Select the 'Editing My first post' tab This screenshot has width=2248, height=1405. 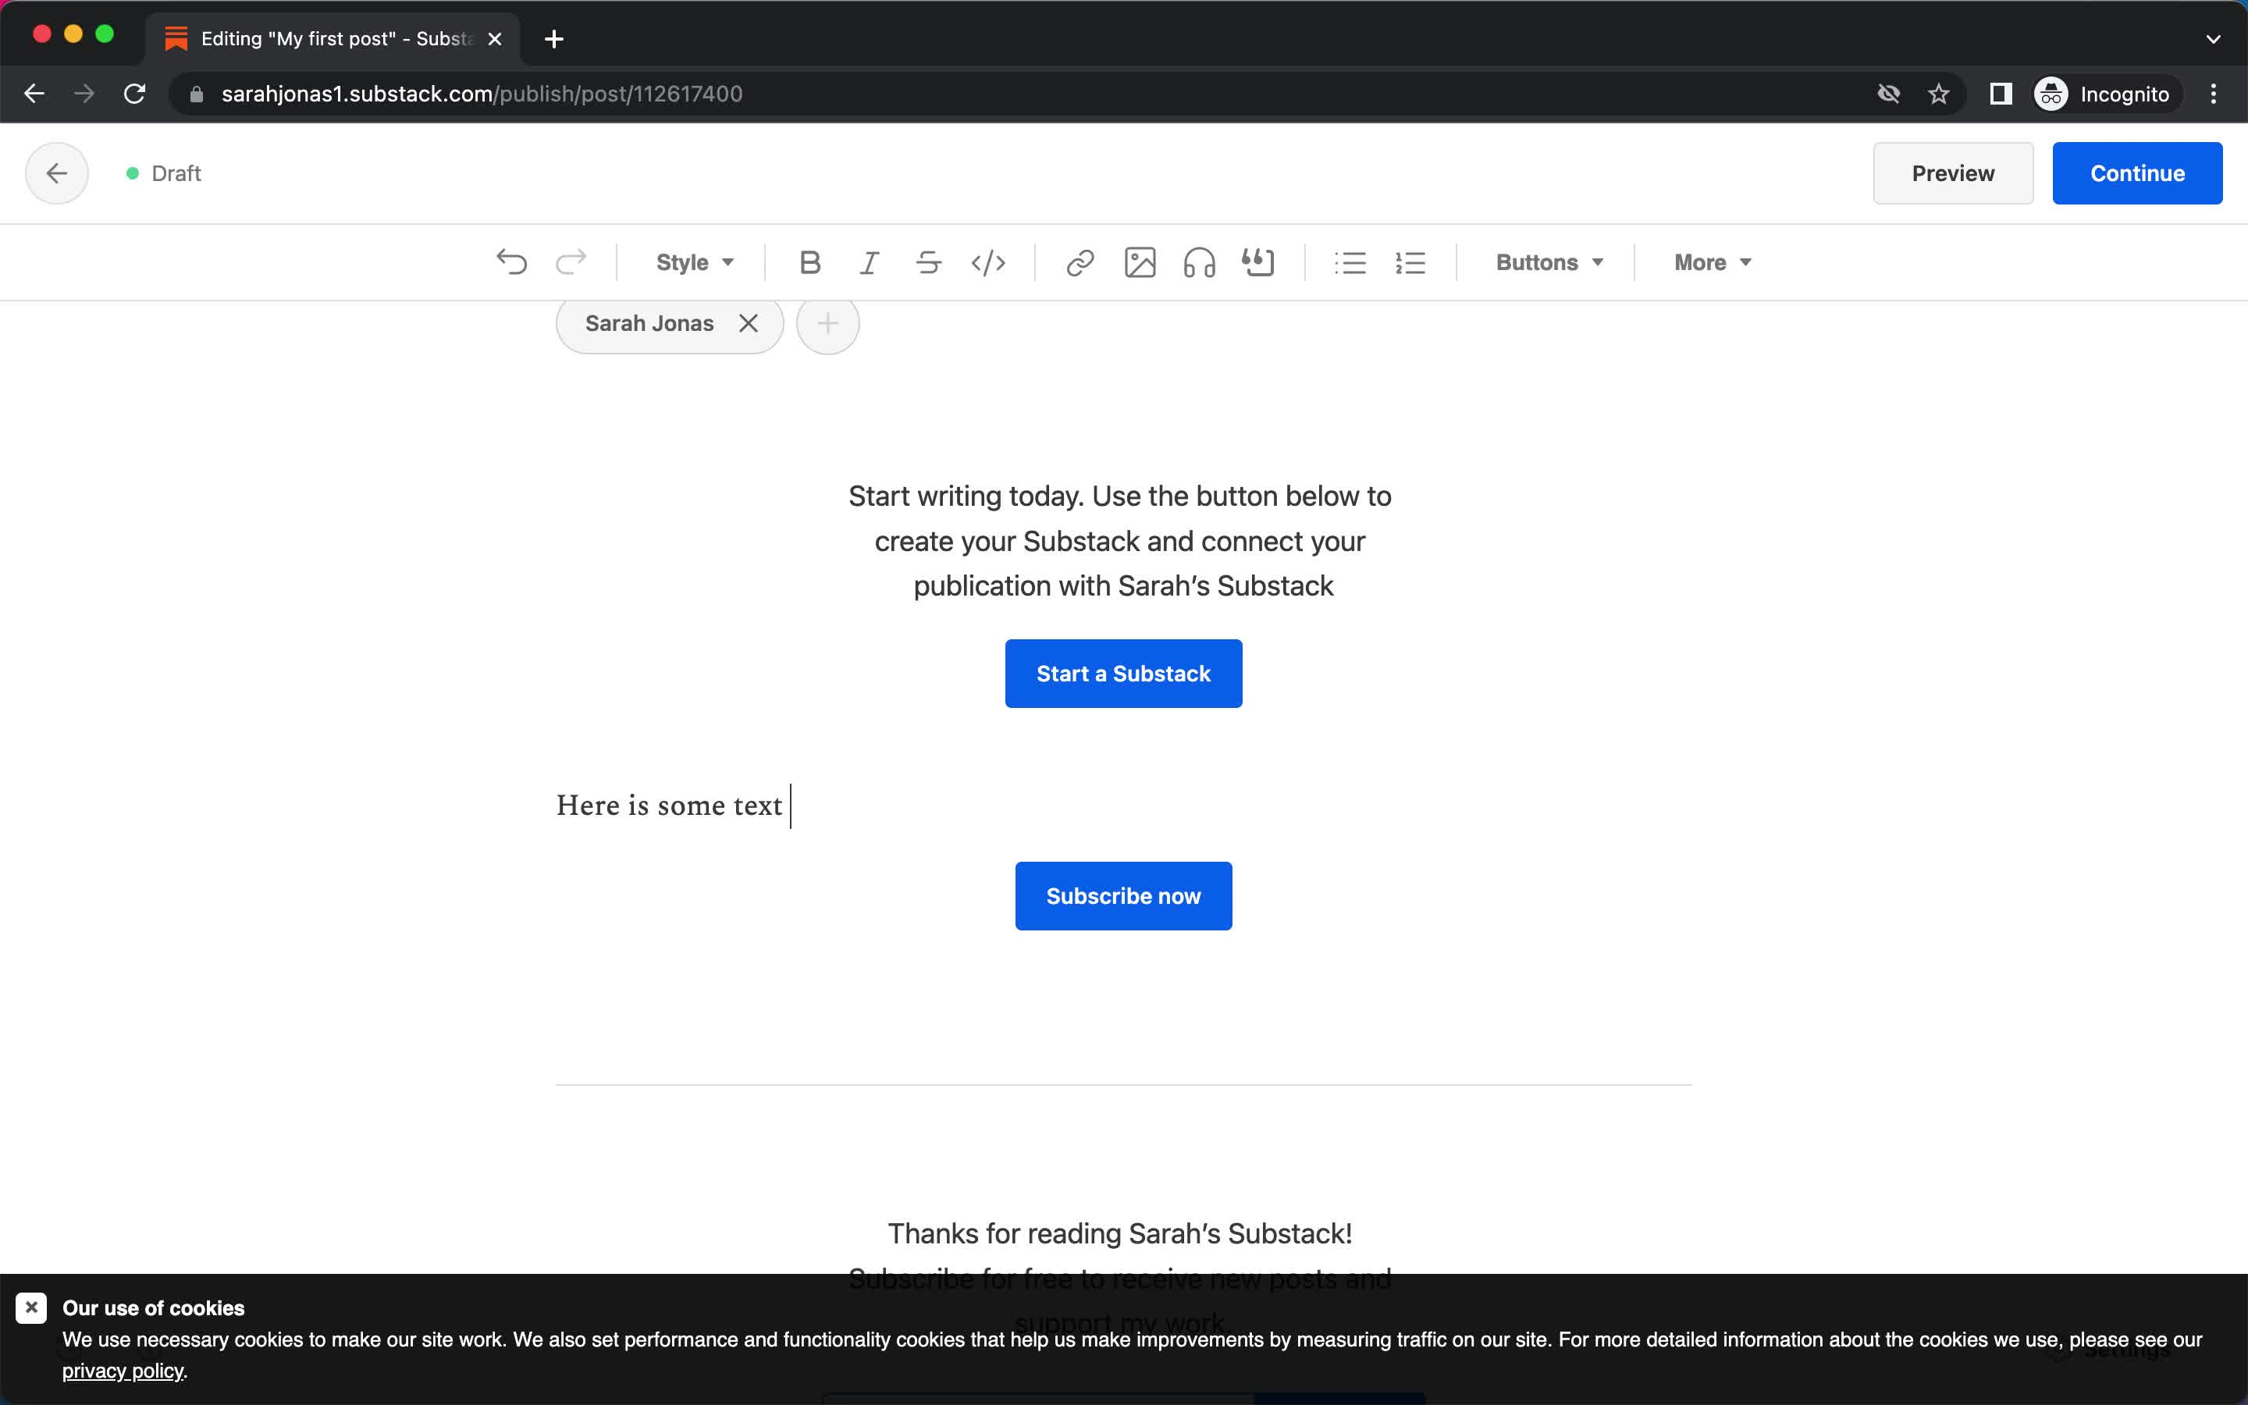click(332, 39)
